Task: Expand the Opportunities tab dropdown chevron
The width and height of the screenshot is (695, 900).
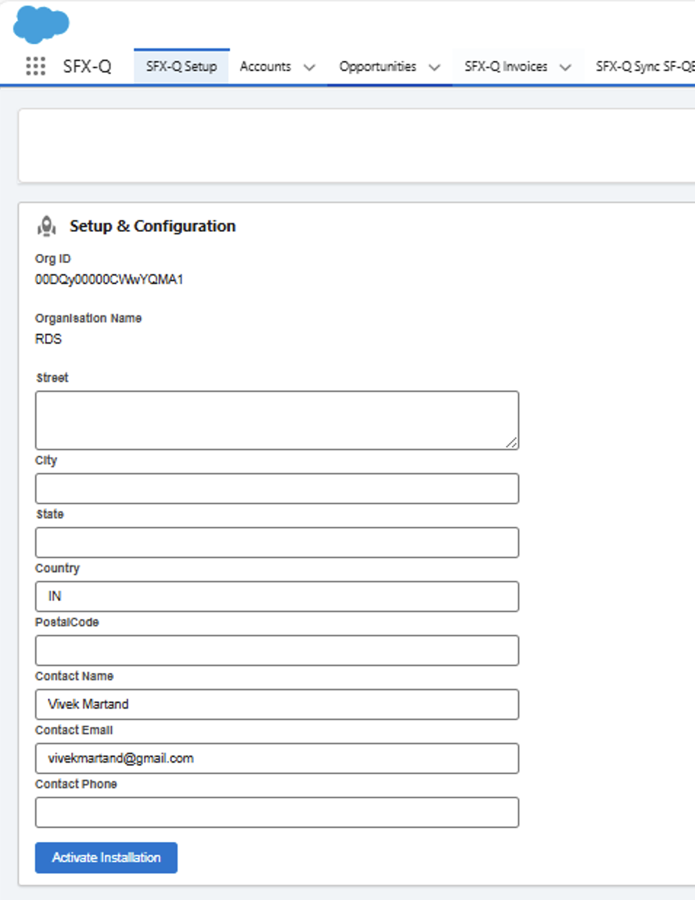Action: click(x=435, y=67)
